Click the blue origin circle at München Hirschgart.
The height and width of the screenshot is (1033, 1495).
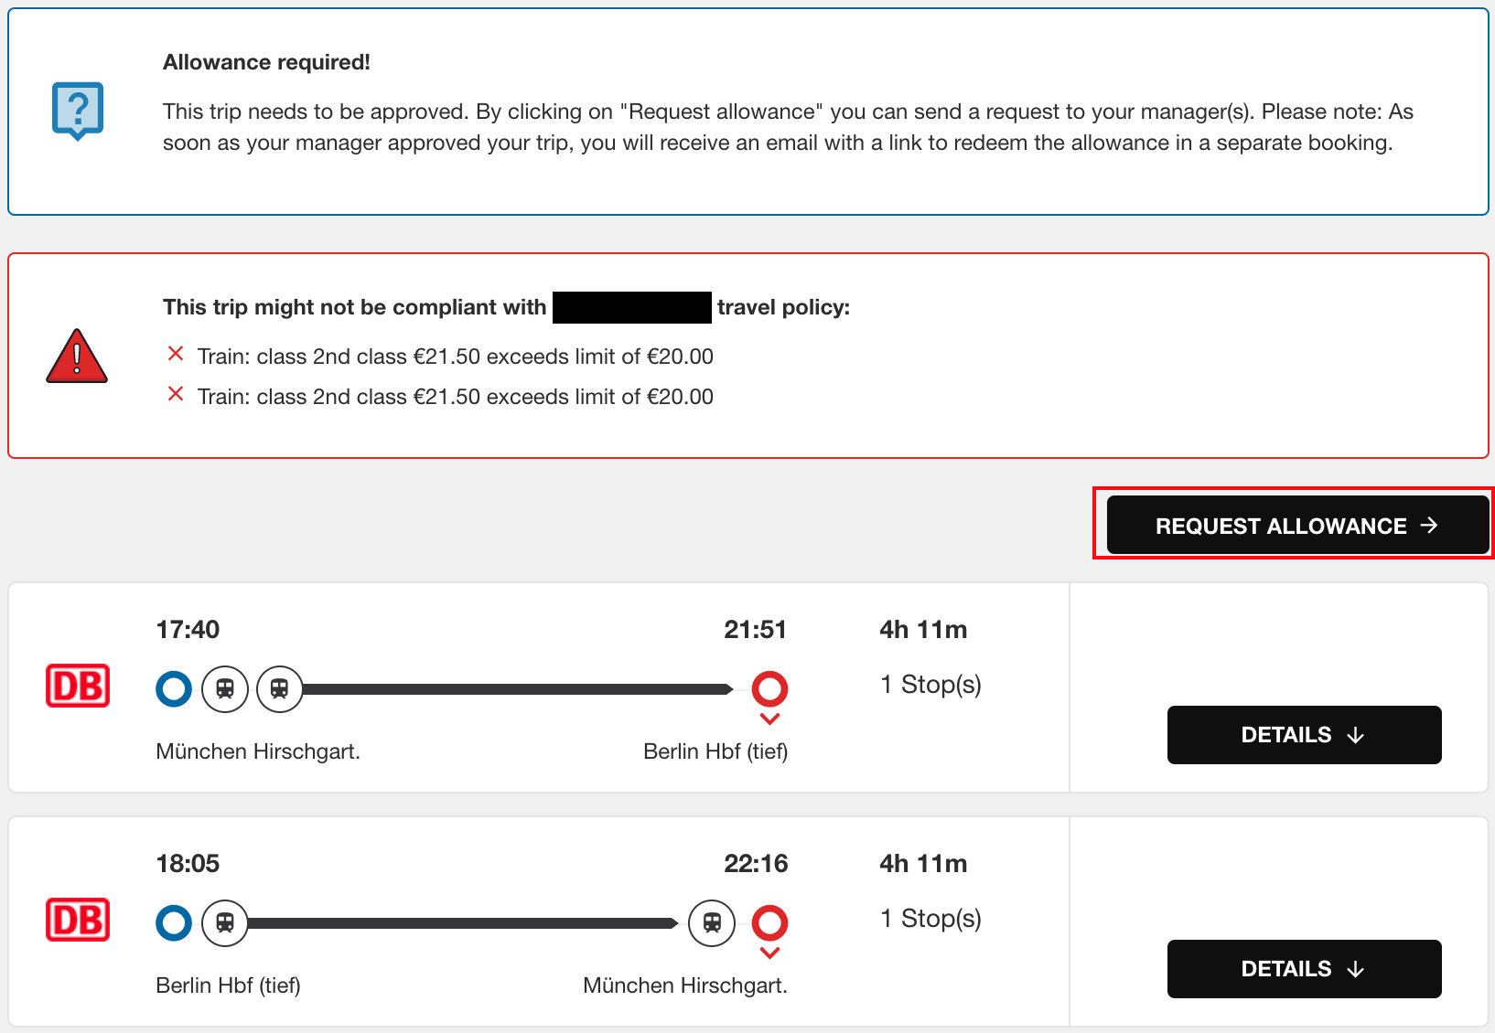(174, 688)
